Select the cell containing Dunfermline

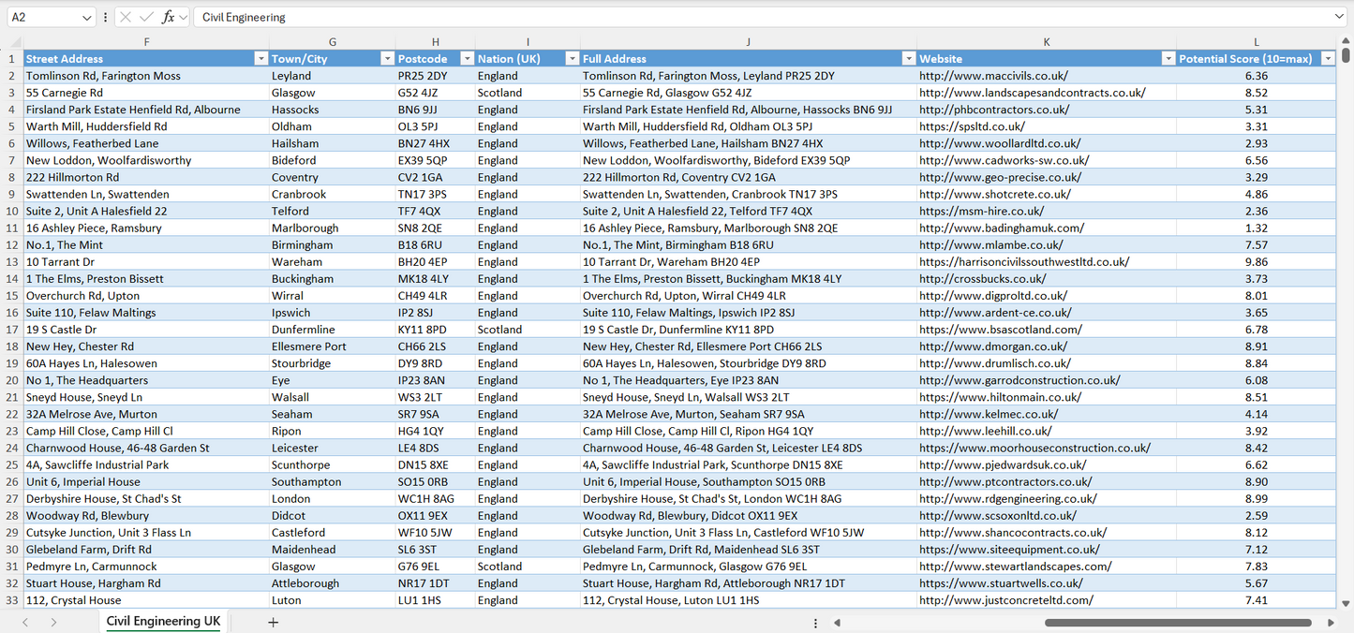(x=333, y=329)
